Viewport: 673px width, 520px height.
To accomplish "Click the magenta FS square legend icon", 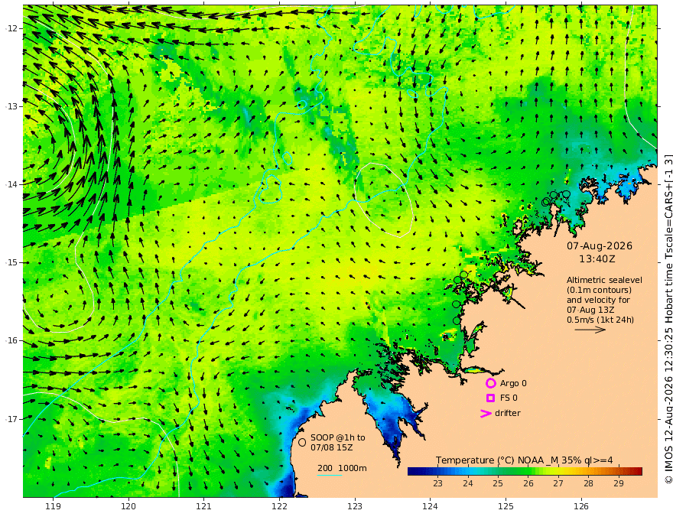I will pyautogui.click(x=490, y=398).
